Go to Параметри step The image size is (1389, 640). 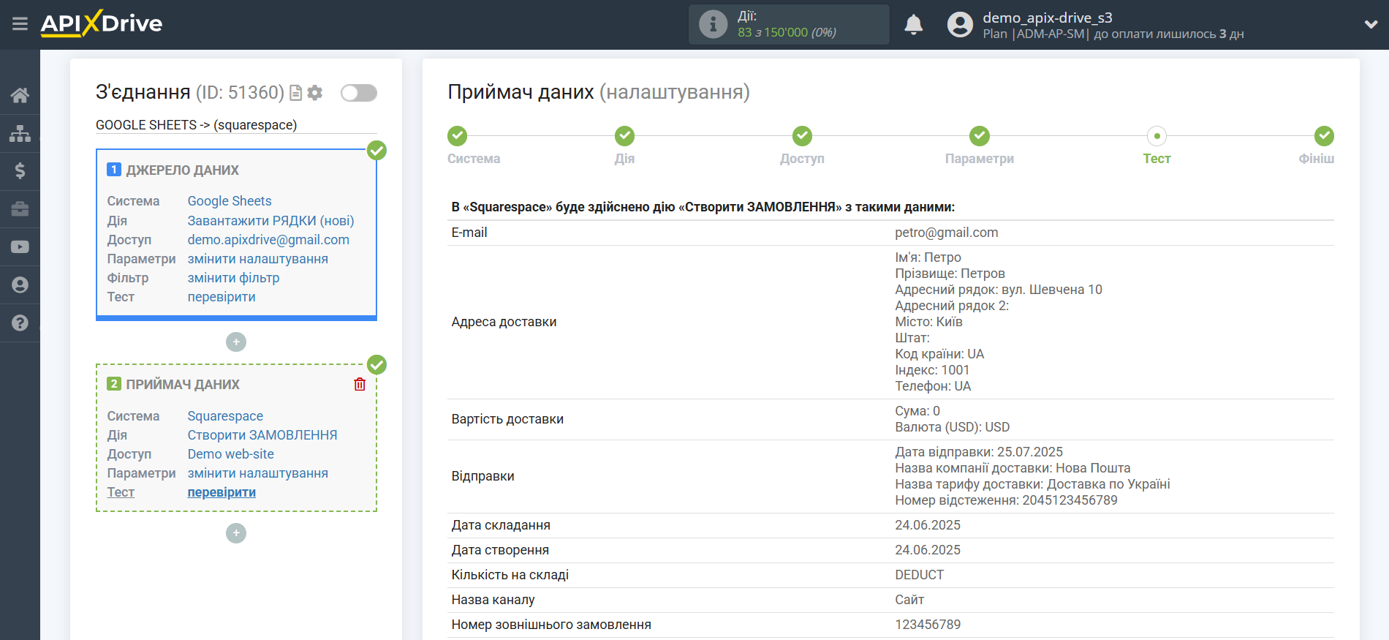coord(980,136)
